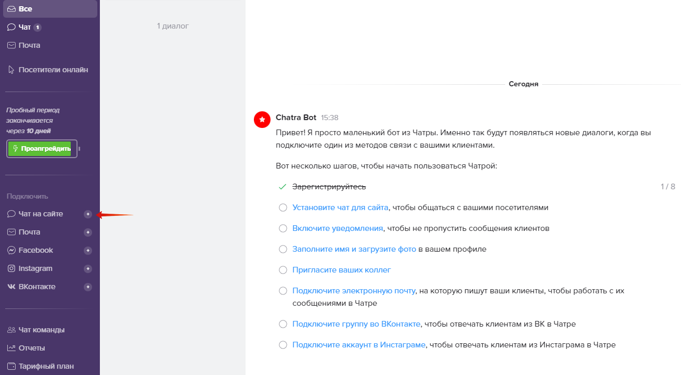Click the VK logo icon
Viewport: 681px width, 375px height.
coord(11,287)
